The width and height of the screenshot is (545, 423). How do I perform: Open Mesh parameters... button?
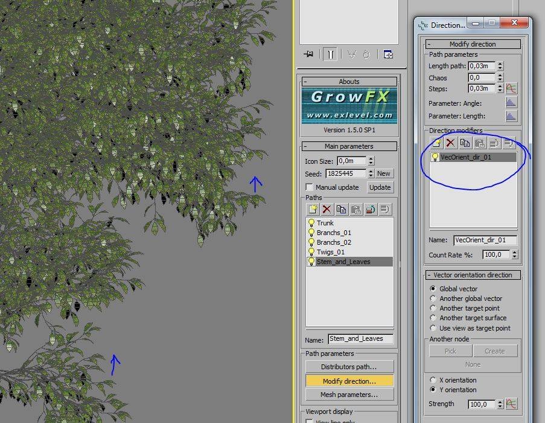point(349,395)
